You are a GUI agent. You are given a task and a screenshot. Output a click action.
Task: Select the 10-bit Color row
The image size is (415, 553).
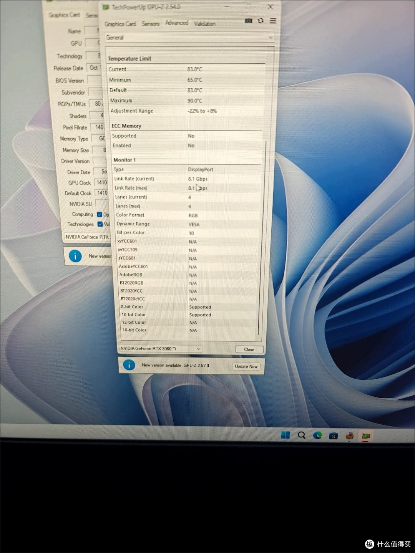189,315
